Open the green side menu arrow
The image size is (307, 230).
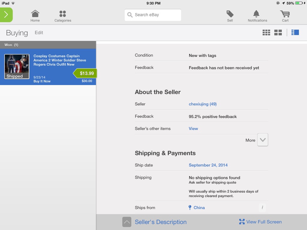click(x=6, y=15)
